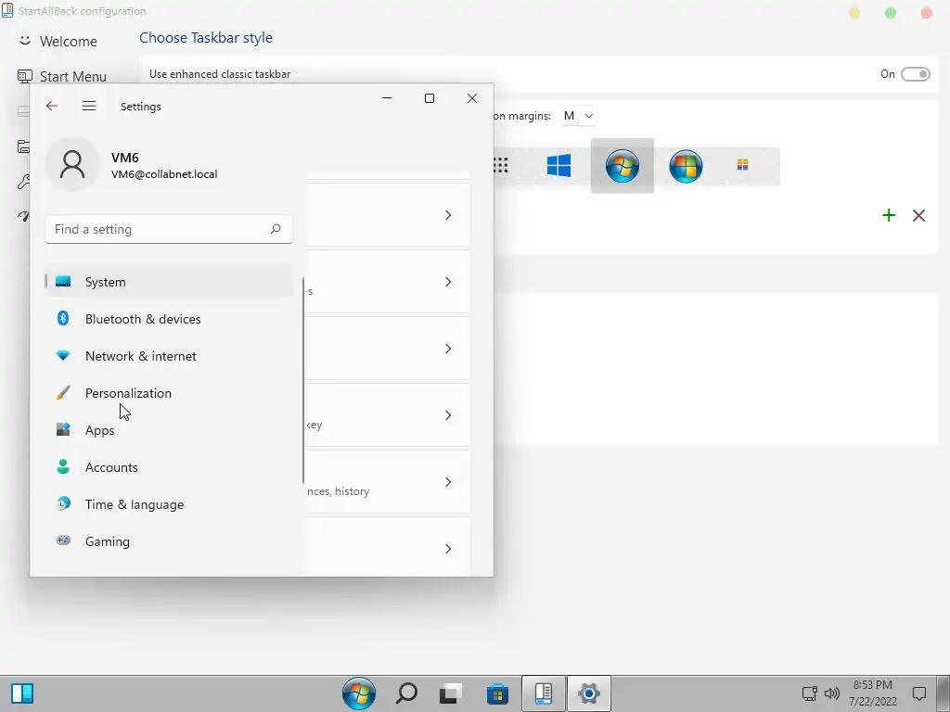Open taskbar Search magnifier
The height and width of the screenshot is (712, 950).
click(x=406, y=693)
